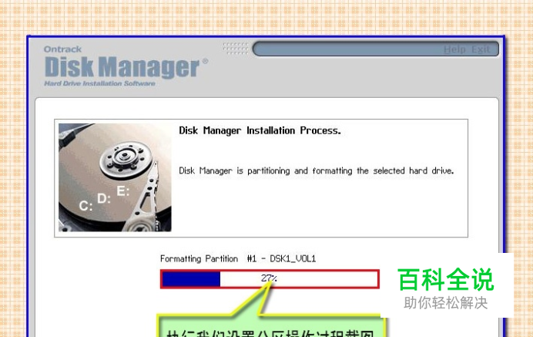Click the hard drive photo thumbnail

click(115, 177)
